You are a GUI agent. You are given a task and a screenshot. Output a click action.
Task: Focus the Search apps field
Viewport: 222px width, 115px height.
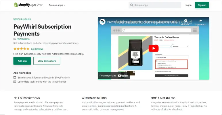click(x=155, y=5)
